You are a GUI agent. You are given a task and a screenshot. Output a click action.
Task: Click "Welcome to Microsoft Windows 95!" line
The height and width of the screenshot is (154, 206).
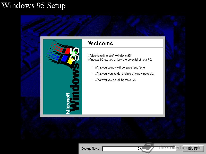click(x=109, y=56)
